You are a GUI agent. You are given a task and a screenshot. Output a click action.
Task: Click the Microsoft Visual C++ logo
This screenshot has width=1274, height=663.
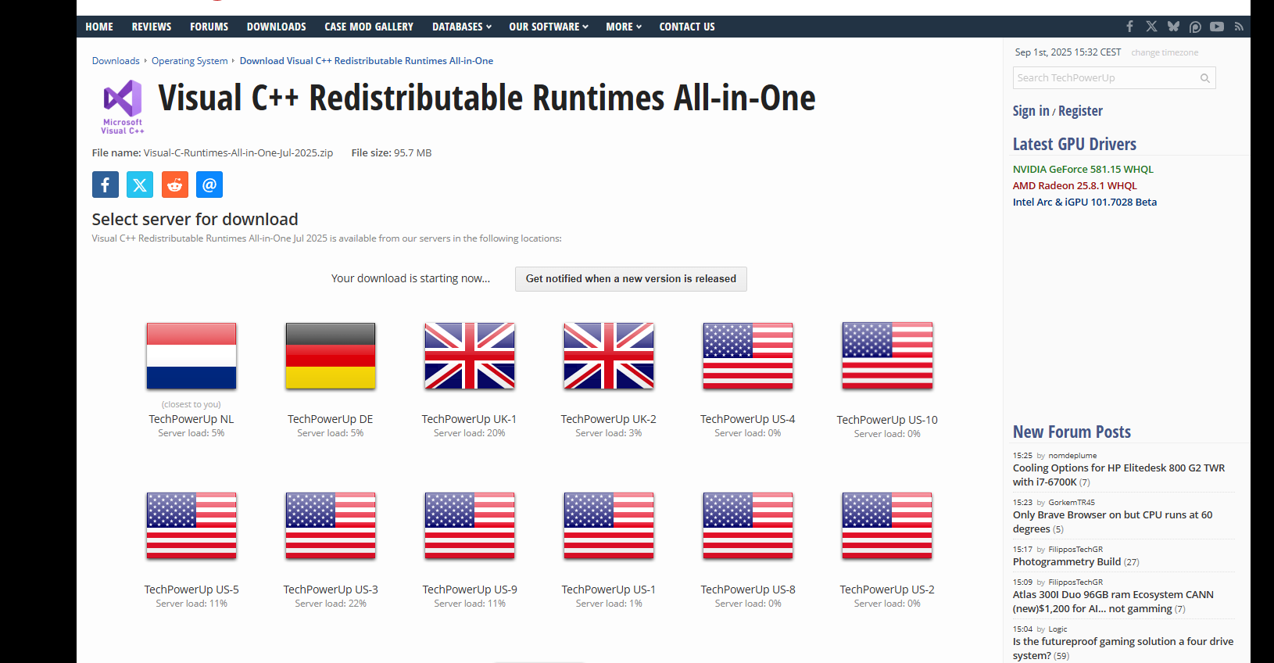tap(123, 107)
